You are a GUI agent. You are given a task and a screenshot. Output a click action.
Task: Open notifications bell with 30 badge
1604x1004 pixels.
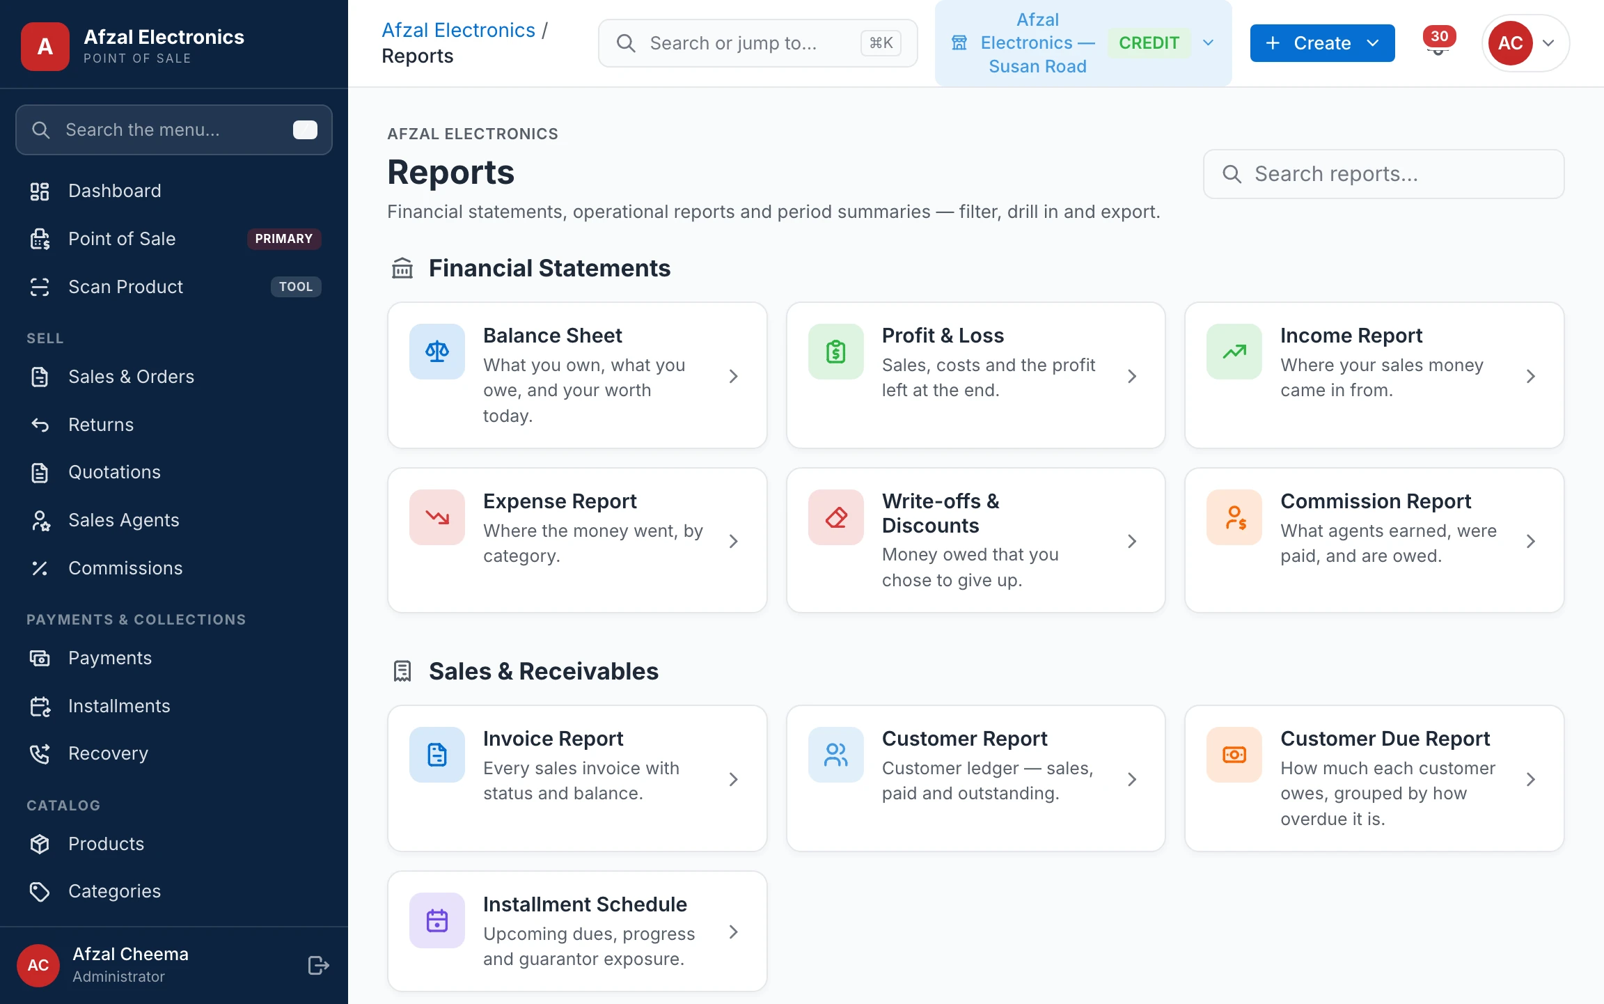pos(1438,42)
